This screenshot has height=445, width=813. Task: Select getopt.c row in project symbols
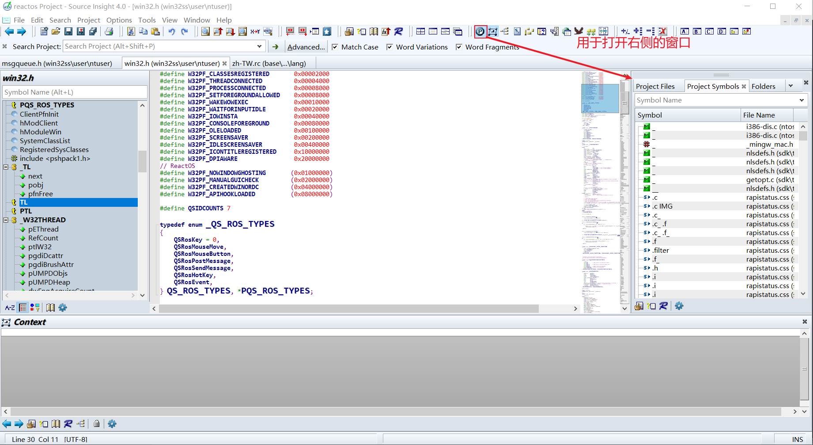pos(718,180)
